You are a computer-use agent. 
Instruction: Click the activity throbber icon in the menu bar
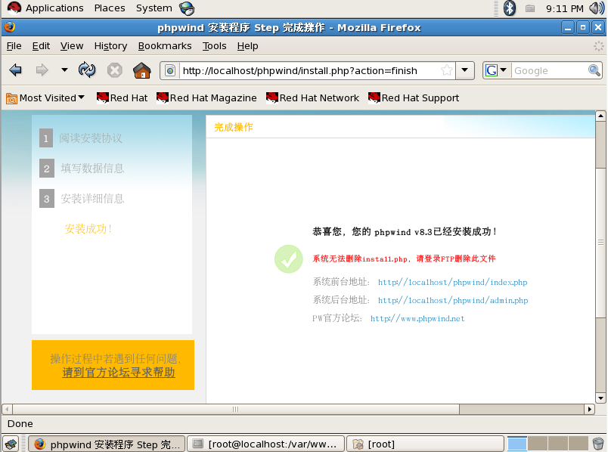point(598,46)
